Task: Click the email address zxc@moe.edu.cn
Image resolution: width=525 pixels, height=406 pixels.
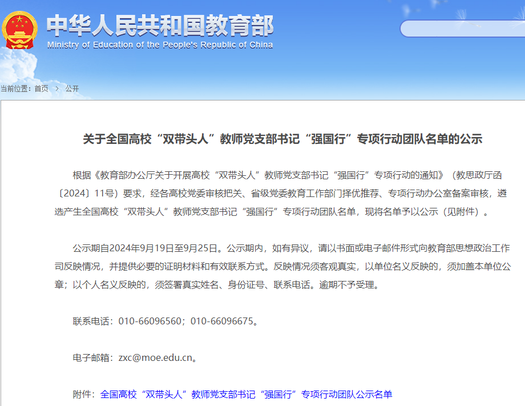Action: 155,358
